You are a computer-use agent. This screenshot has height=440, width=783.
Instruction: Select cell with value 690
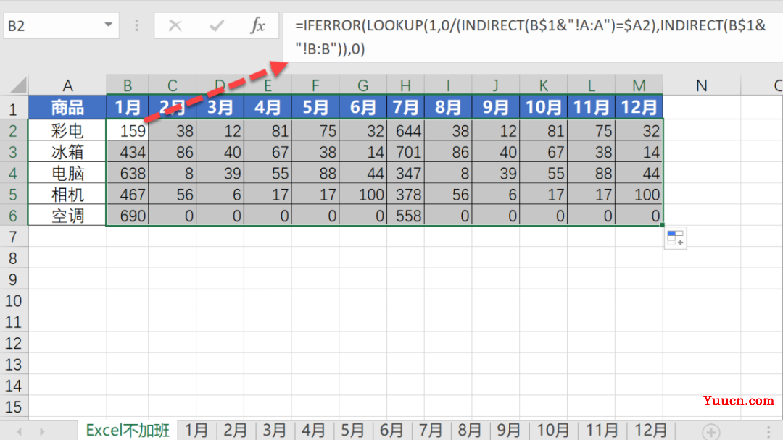128,216
